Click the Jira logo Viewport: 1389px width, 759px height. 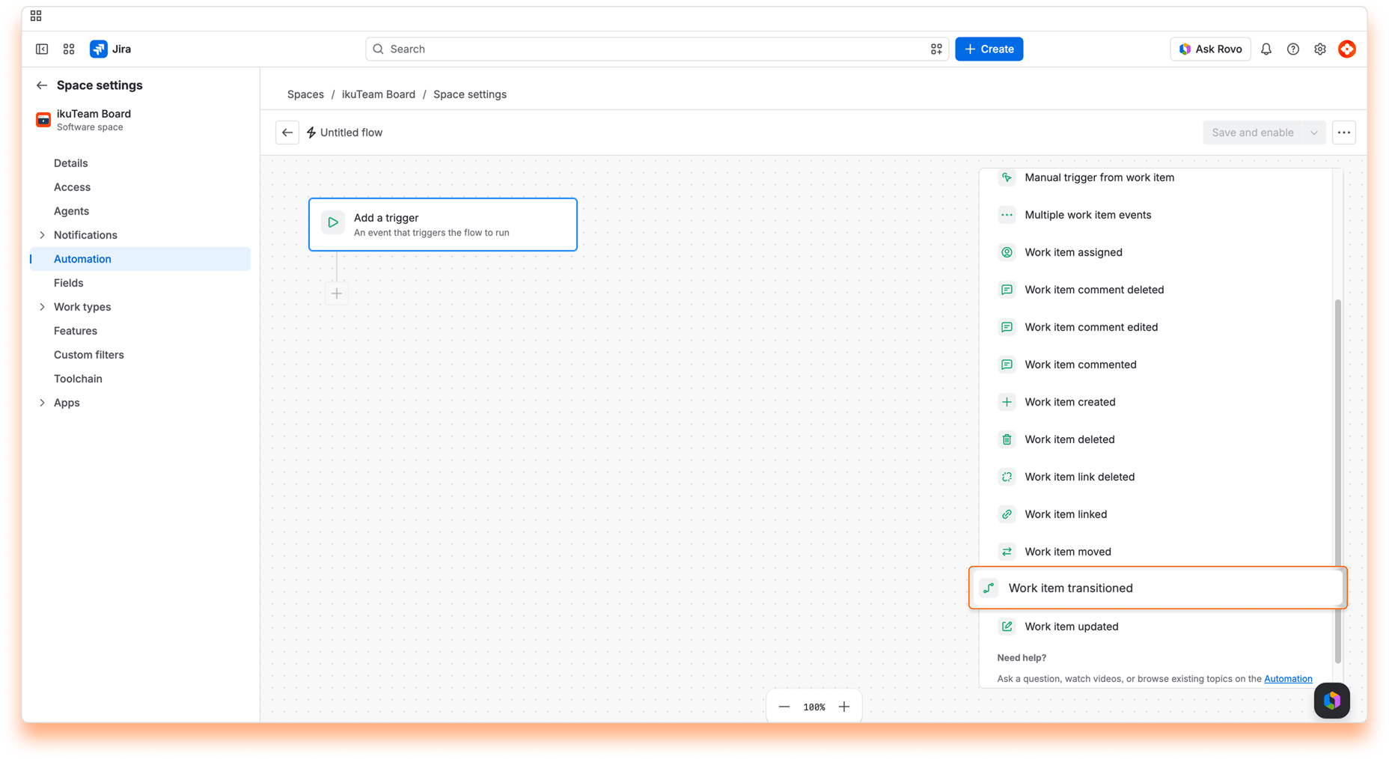pos(111,49)
